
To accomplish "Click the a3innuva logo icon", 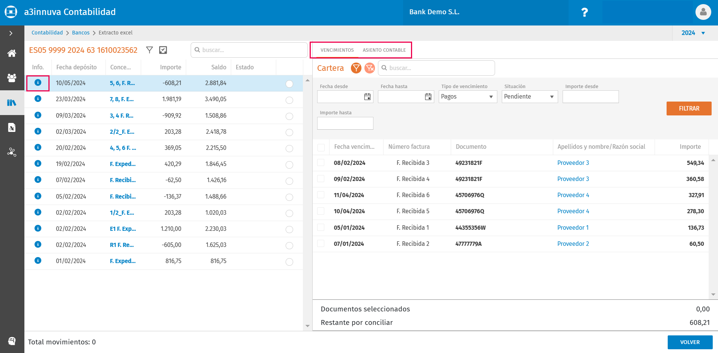I will point(11,12).
